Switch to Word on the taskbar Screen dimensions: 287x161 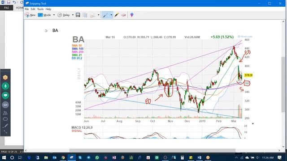click(x=199, y=157)
